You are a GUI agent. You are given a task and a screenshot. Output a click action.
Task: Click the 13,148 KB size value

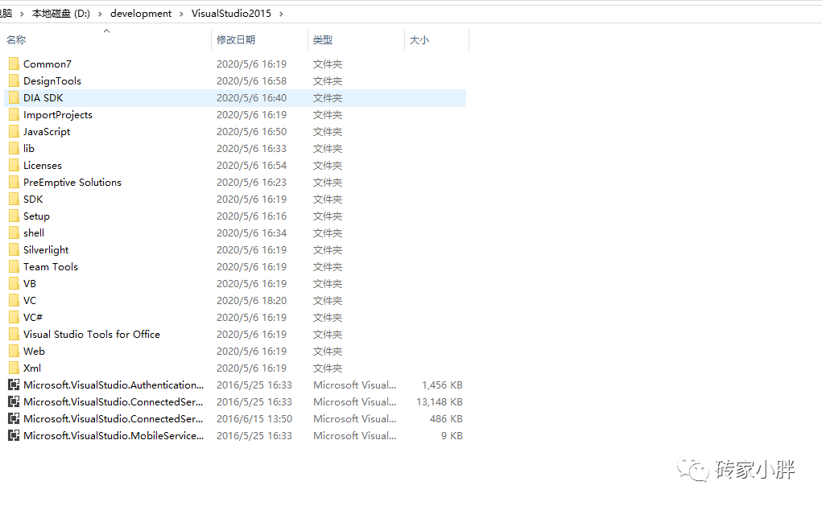(x=440, y=401)
